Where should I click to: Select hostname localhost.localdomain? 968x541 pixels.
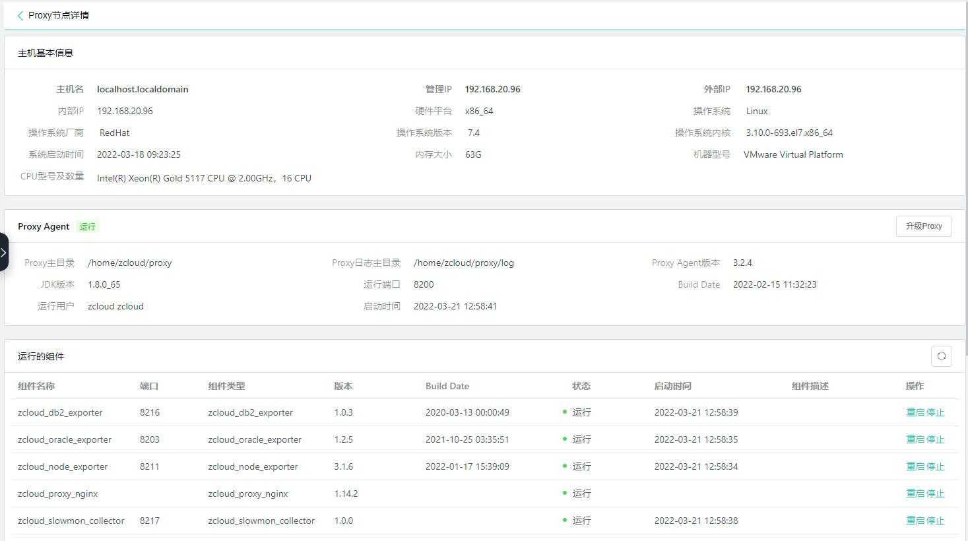(x=143, y=89)
